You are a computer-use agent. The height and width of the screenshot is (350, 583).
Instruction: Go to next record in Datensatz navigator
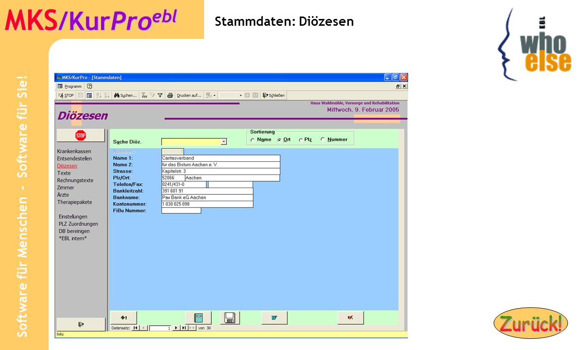click(176, 328)
